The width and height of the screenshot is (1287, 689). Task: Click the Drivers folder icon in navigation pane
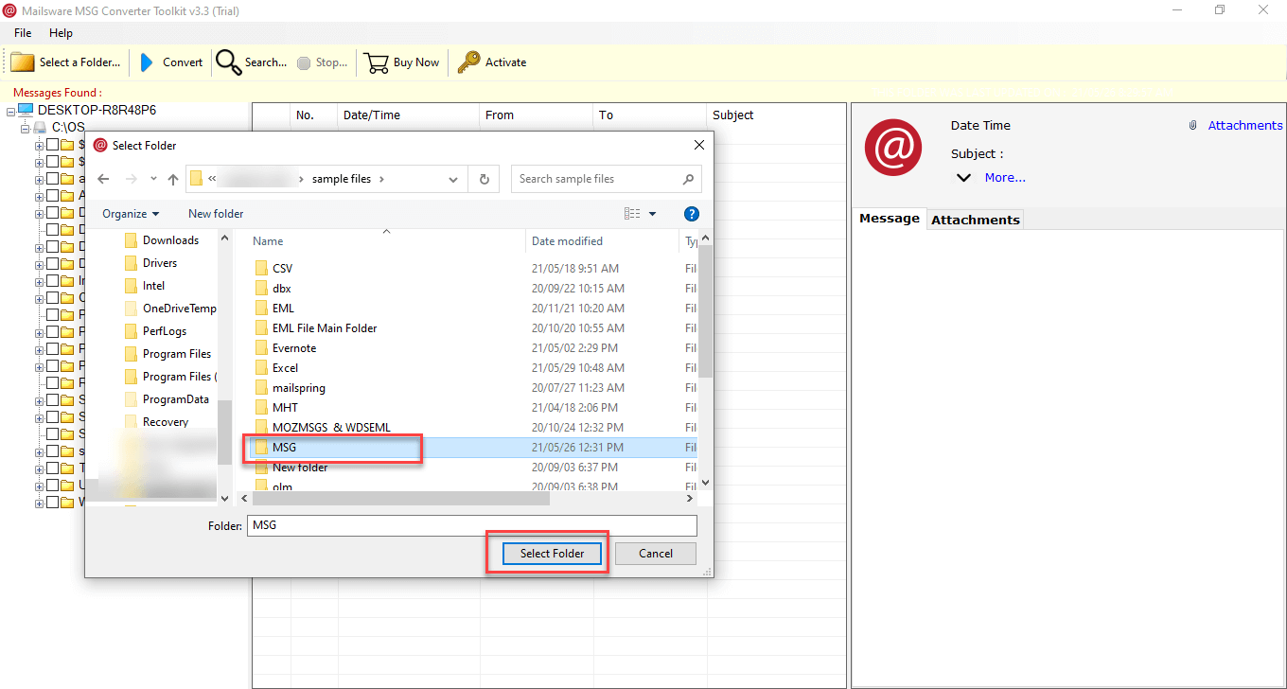click(132, 263)
